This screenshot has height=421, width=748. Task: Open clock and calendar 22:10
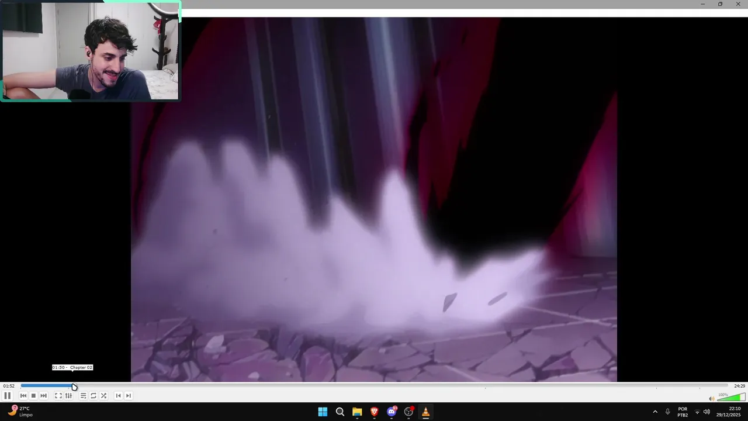729,412
